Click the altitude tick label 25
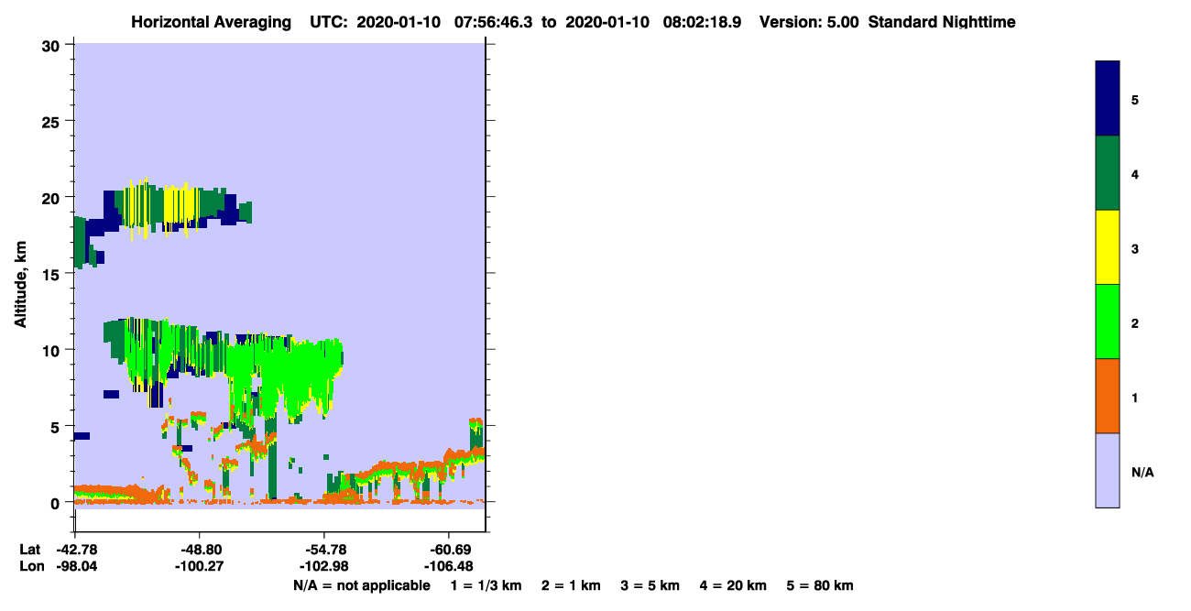Viewport: 1191px width, 611px height. click(53, 121)
